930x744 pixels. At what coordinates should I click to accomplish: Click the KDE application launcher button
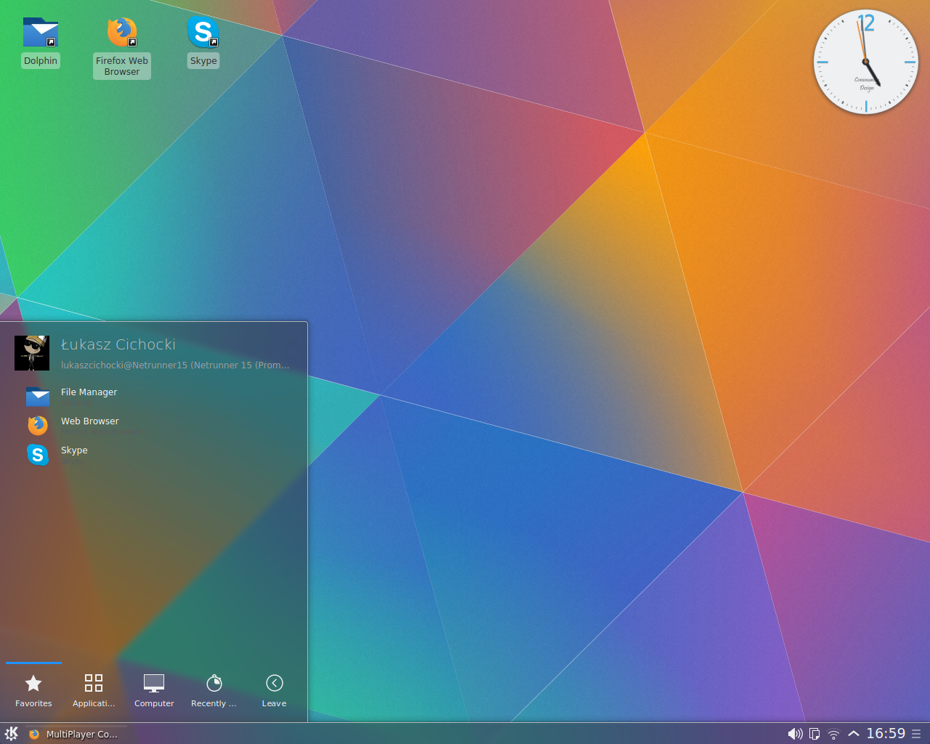[x=11, y=734]
